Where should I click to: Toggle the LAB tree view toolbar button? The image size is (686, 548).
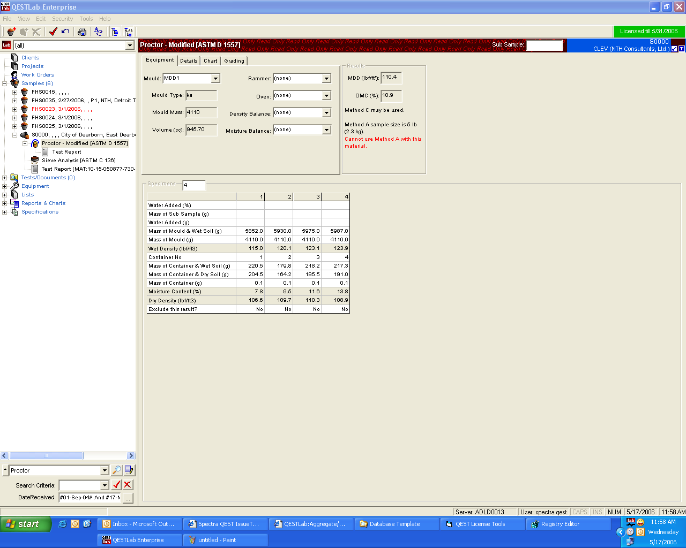(128, 32)
